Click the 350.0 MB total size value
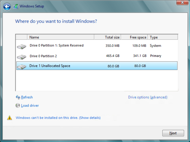190x142 pixels. pos(112,46)
